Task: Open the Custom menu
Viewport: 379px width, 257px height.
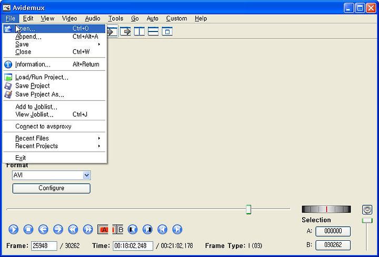Action: click(x=176, y=18)
